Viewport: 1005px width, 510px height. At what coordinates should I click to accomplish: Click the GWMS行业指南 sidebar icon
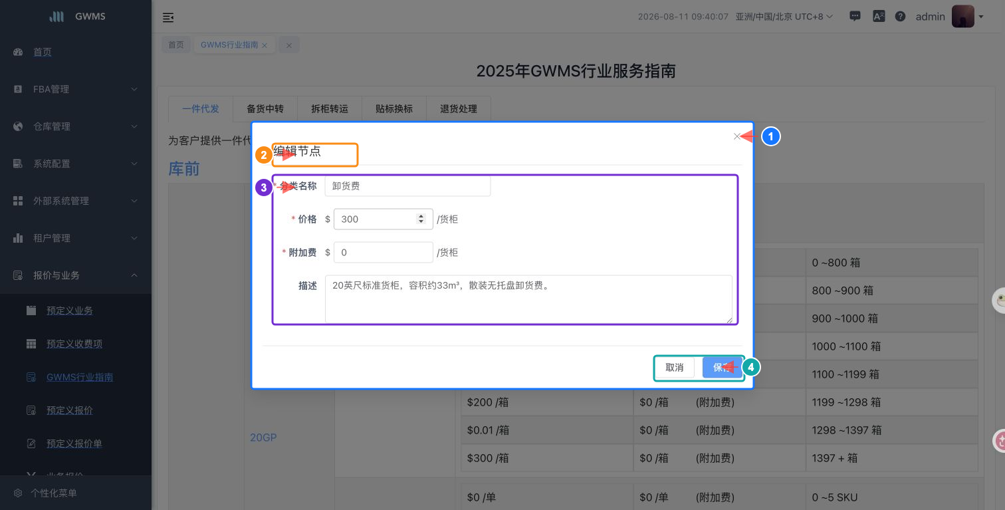[x=31, y=377]
